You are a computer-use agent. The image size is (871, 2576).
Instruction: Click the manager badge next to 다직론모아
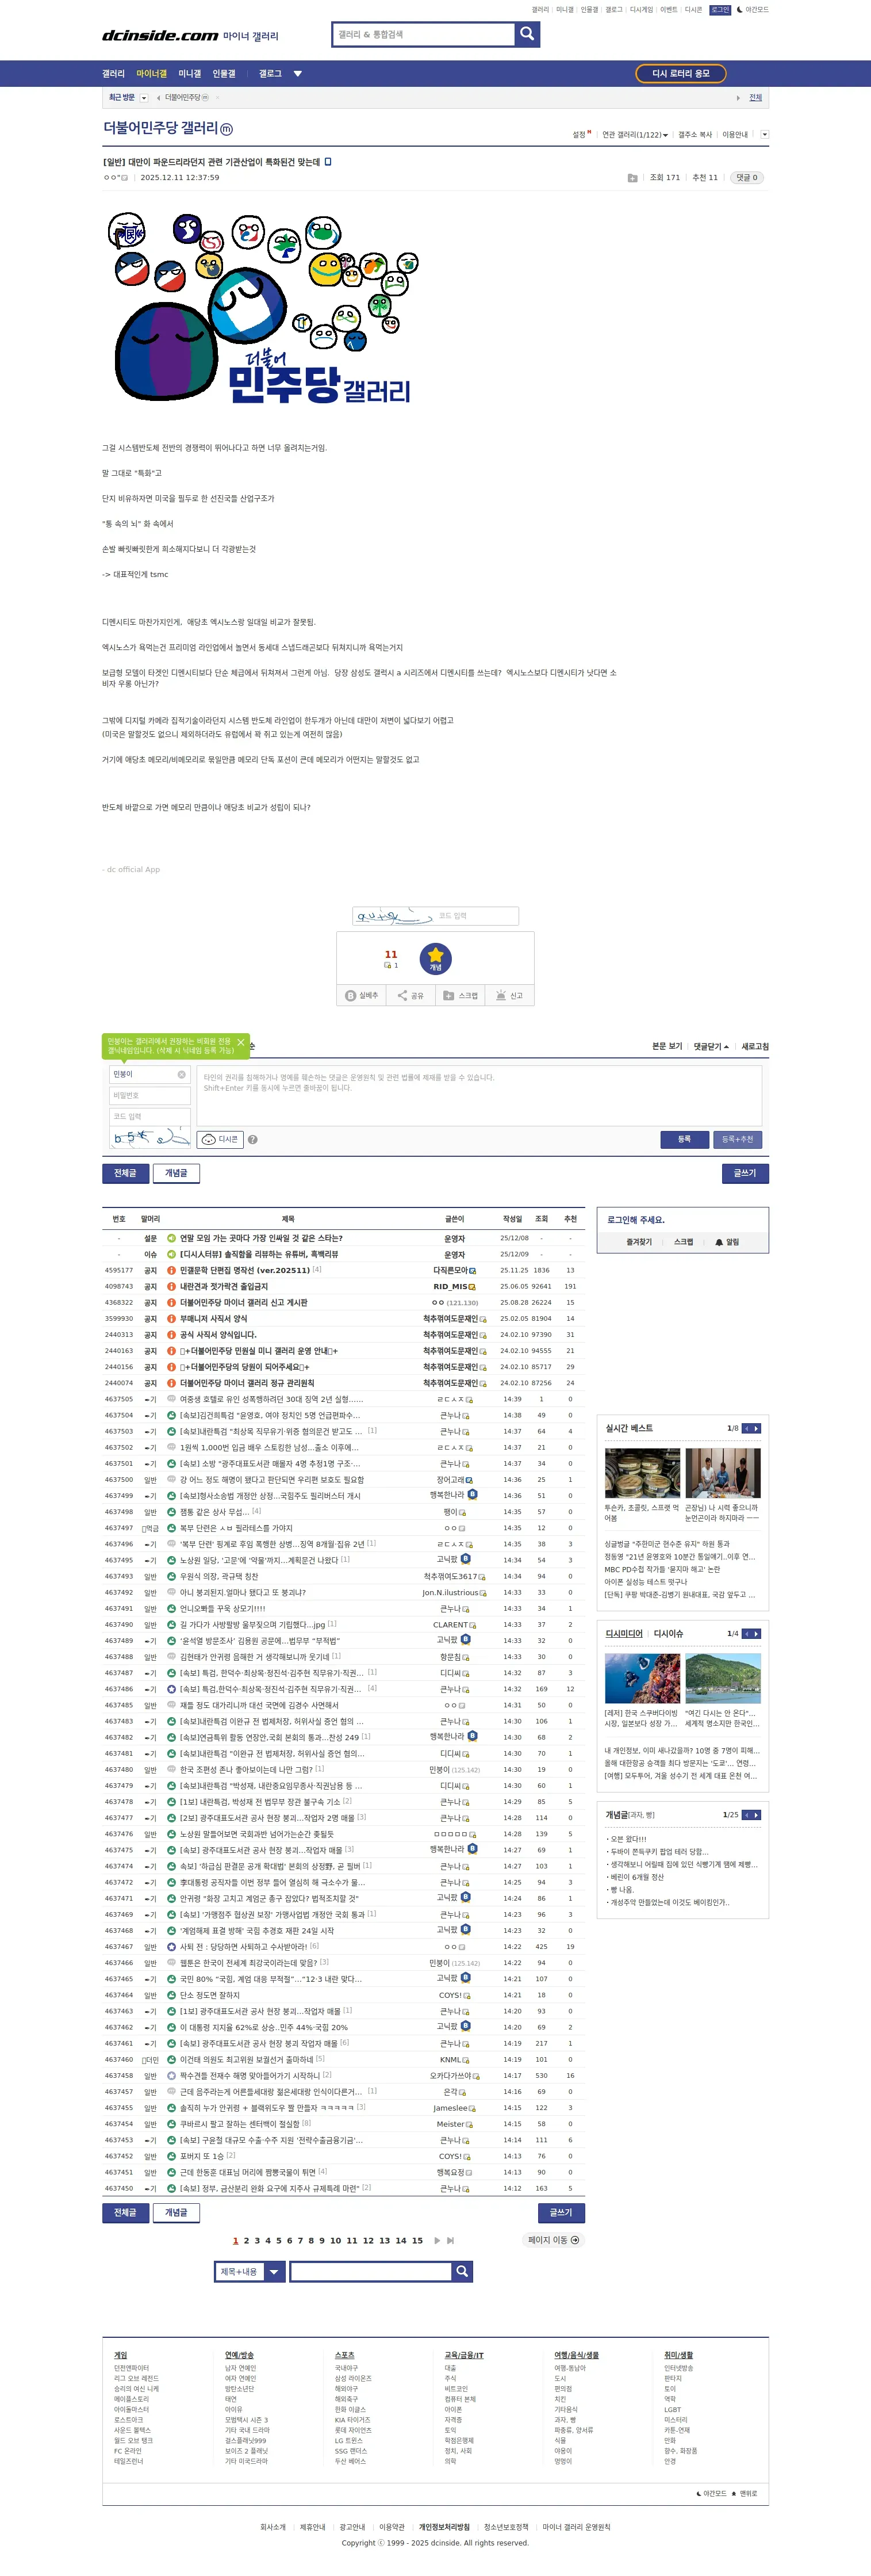pos(473,1271)
